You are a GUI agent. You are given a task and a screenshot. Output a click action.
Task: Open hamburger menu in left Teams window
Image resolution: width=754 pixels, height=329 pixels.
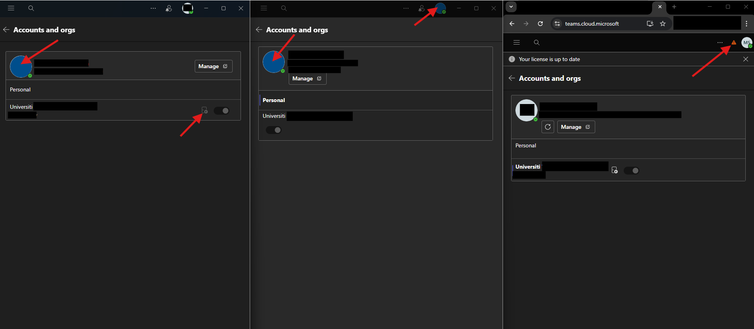pos(11,8)
